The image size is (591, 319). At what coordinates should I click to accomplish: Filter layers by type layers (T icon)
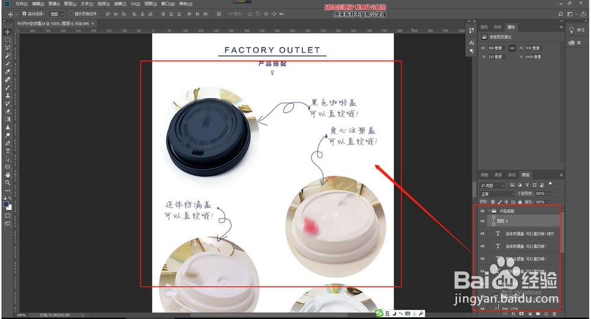(x=527, y=185)
